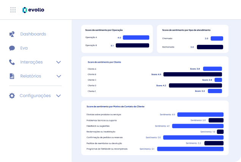This screenshot has height=162, width=241.
Task: Click the Operação A score bar
Action: point(135,38)
